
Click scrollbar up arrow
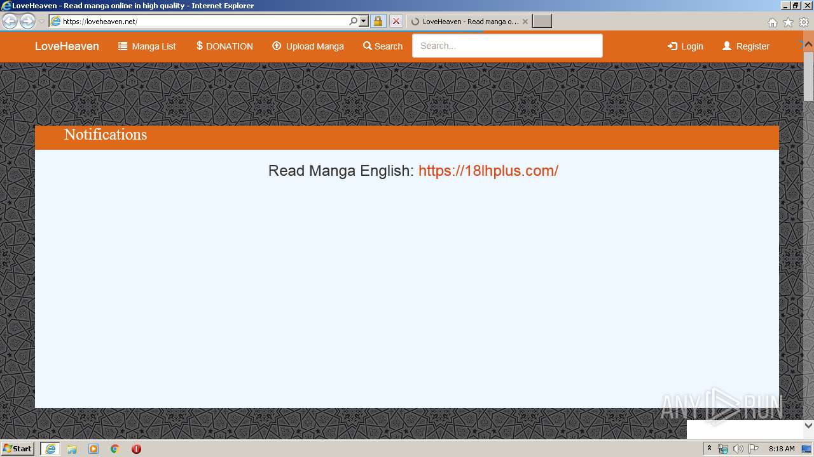[808, 45]
